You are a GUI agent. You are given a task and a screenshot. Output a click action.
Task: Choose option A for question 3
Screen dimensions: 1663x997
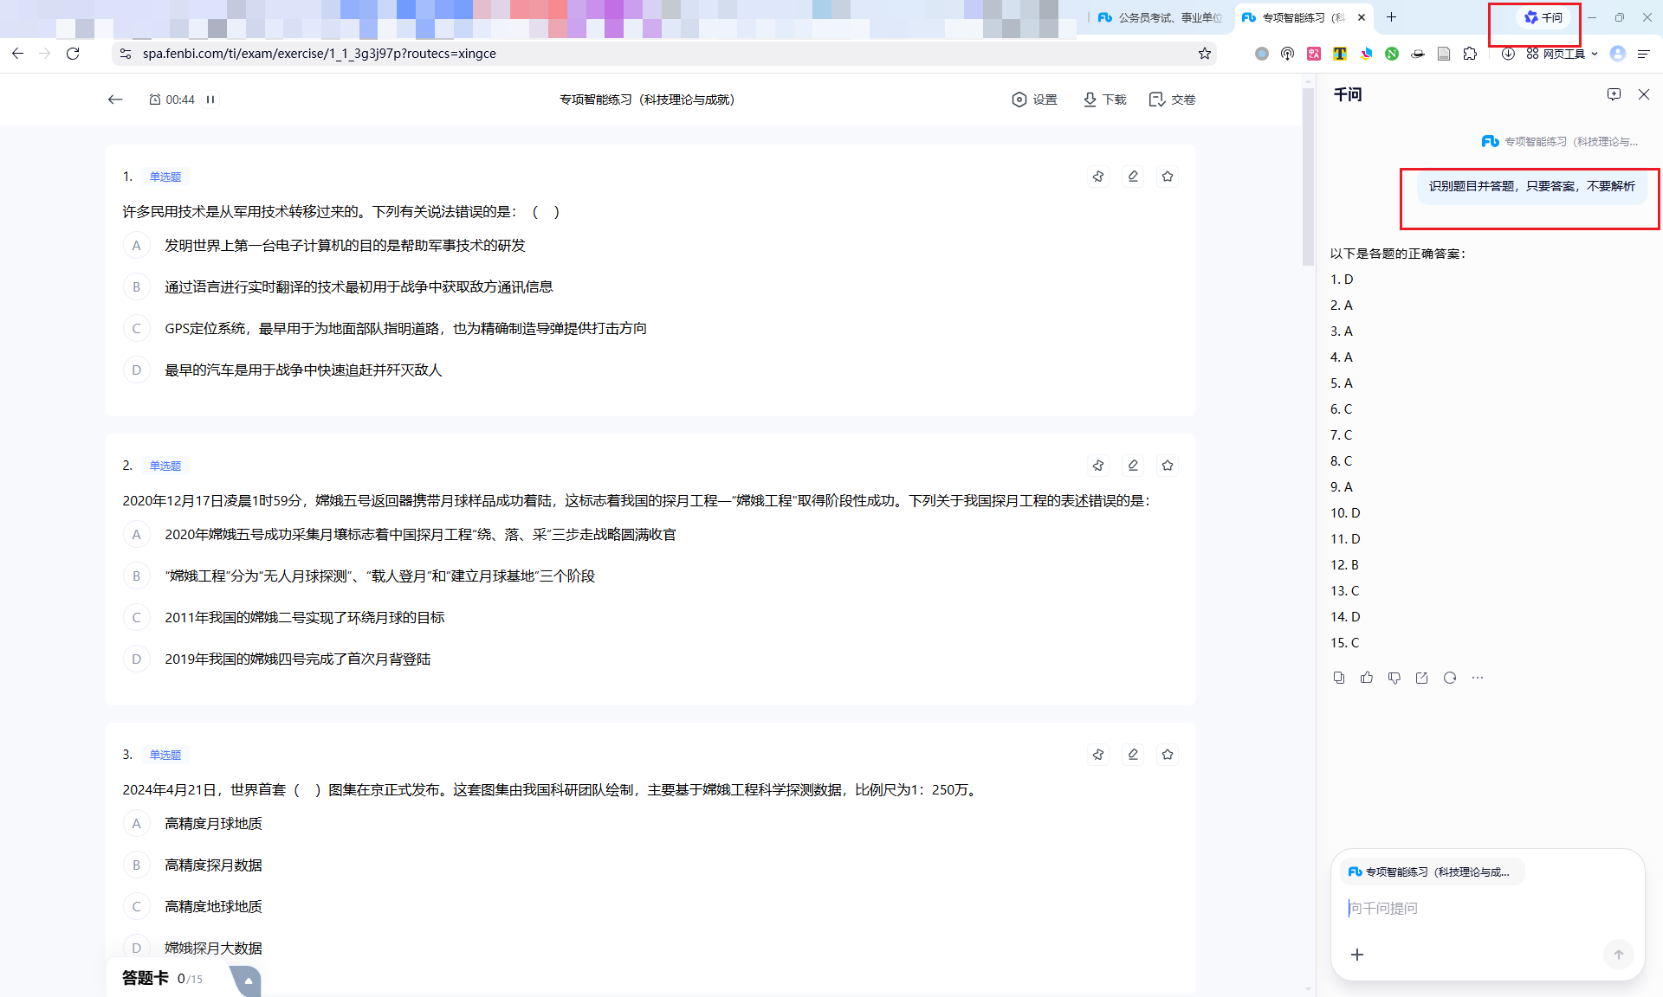click(136, 824)
